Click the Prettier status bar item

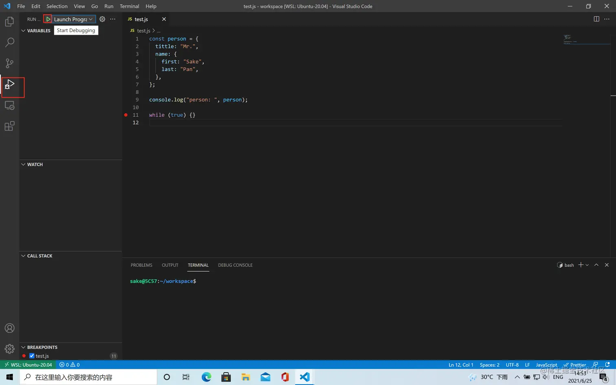coord(575,365)
